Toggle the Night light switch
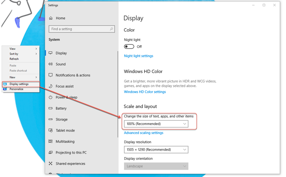 pyautogui.click(x=129, y=47)
